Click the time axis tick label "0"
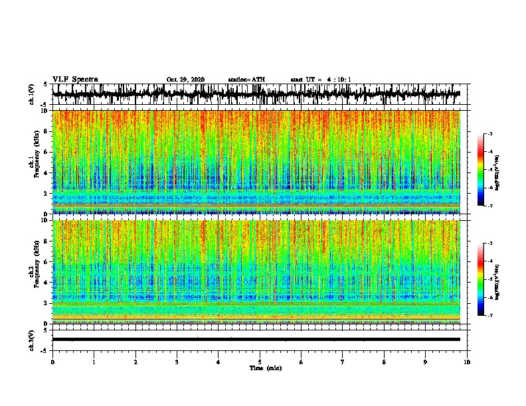 click(52, 362)
